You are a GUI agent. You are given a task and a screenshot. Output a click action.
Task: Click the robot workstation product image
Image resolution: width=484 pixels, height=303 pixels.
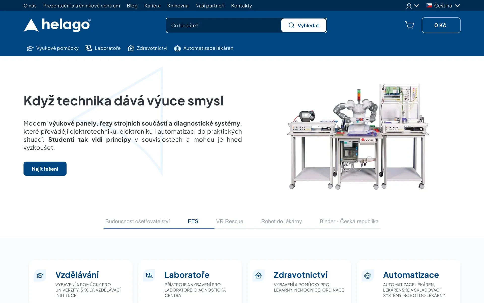click(x=358, y=136)
